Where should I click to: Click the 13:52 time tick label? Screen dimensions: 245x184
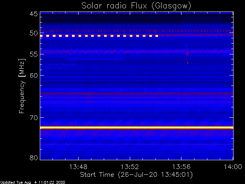[x=130, y=167]
